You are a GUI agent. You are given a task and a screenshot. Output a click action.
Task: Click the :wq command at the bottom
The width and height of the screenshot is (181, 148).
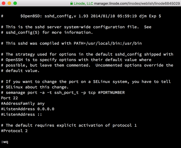tap(5, 142)
